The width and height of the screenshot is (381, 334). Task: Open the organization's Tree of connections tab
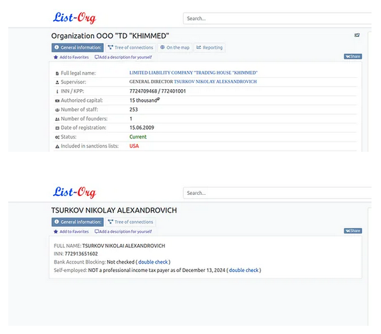click(130, 47)
